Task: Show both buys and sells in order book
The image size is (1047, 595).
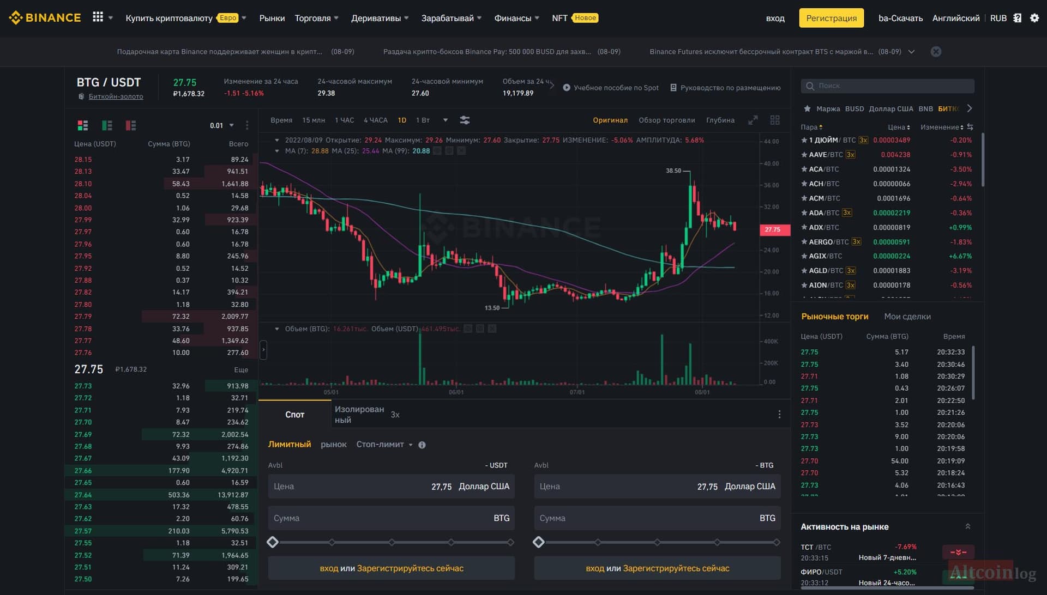Action: [x=83, y=125]
